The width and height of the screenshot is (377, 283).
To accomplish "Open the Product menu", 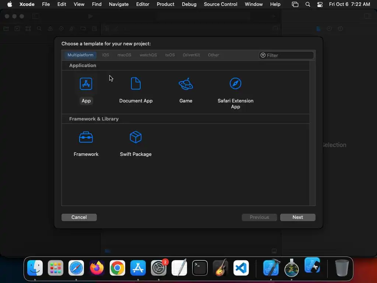I will (165, 4).
